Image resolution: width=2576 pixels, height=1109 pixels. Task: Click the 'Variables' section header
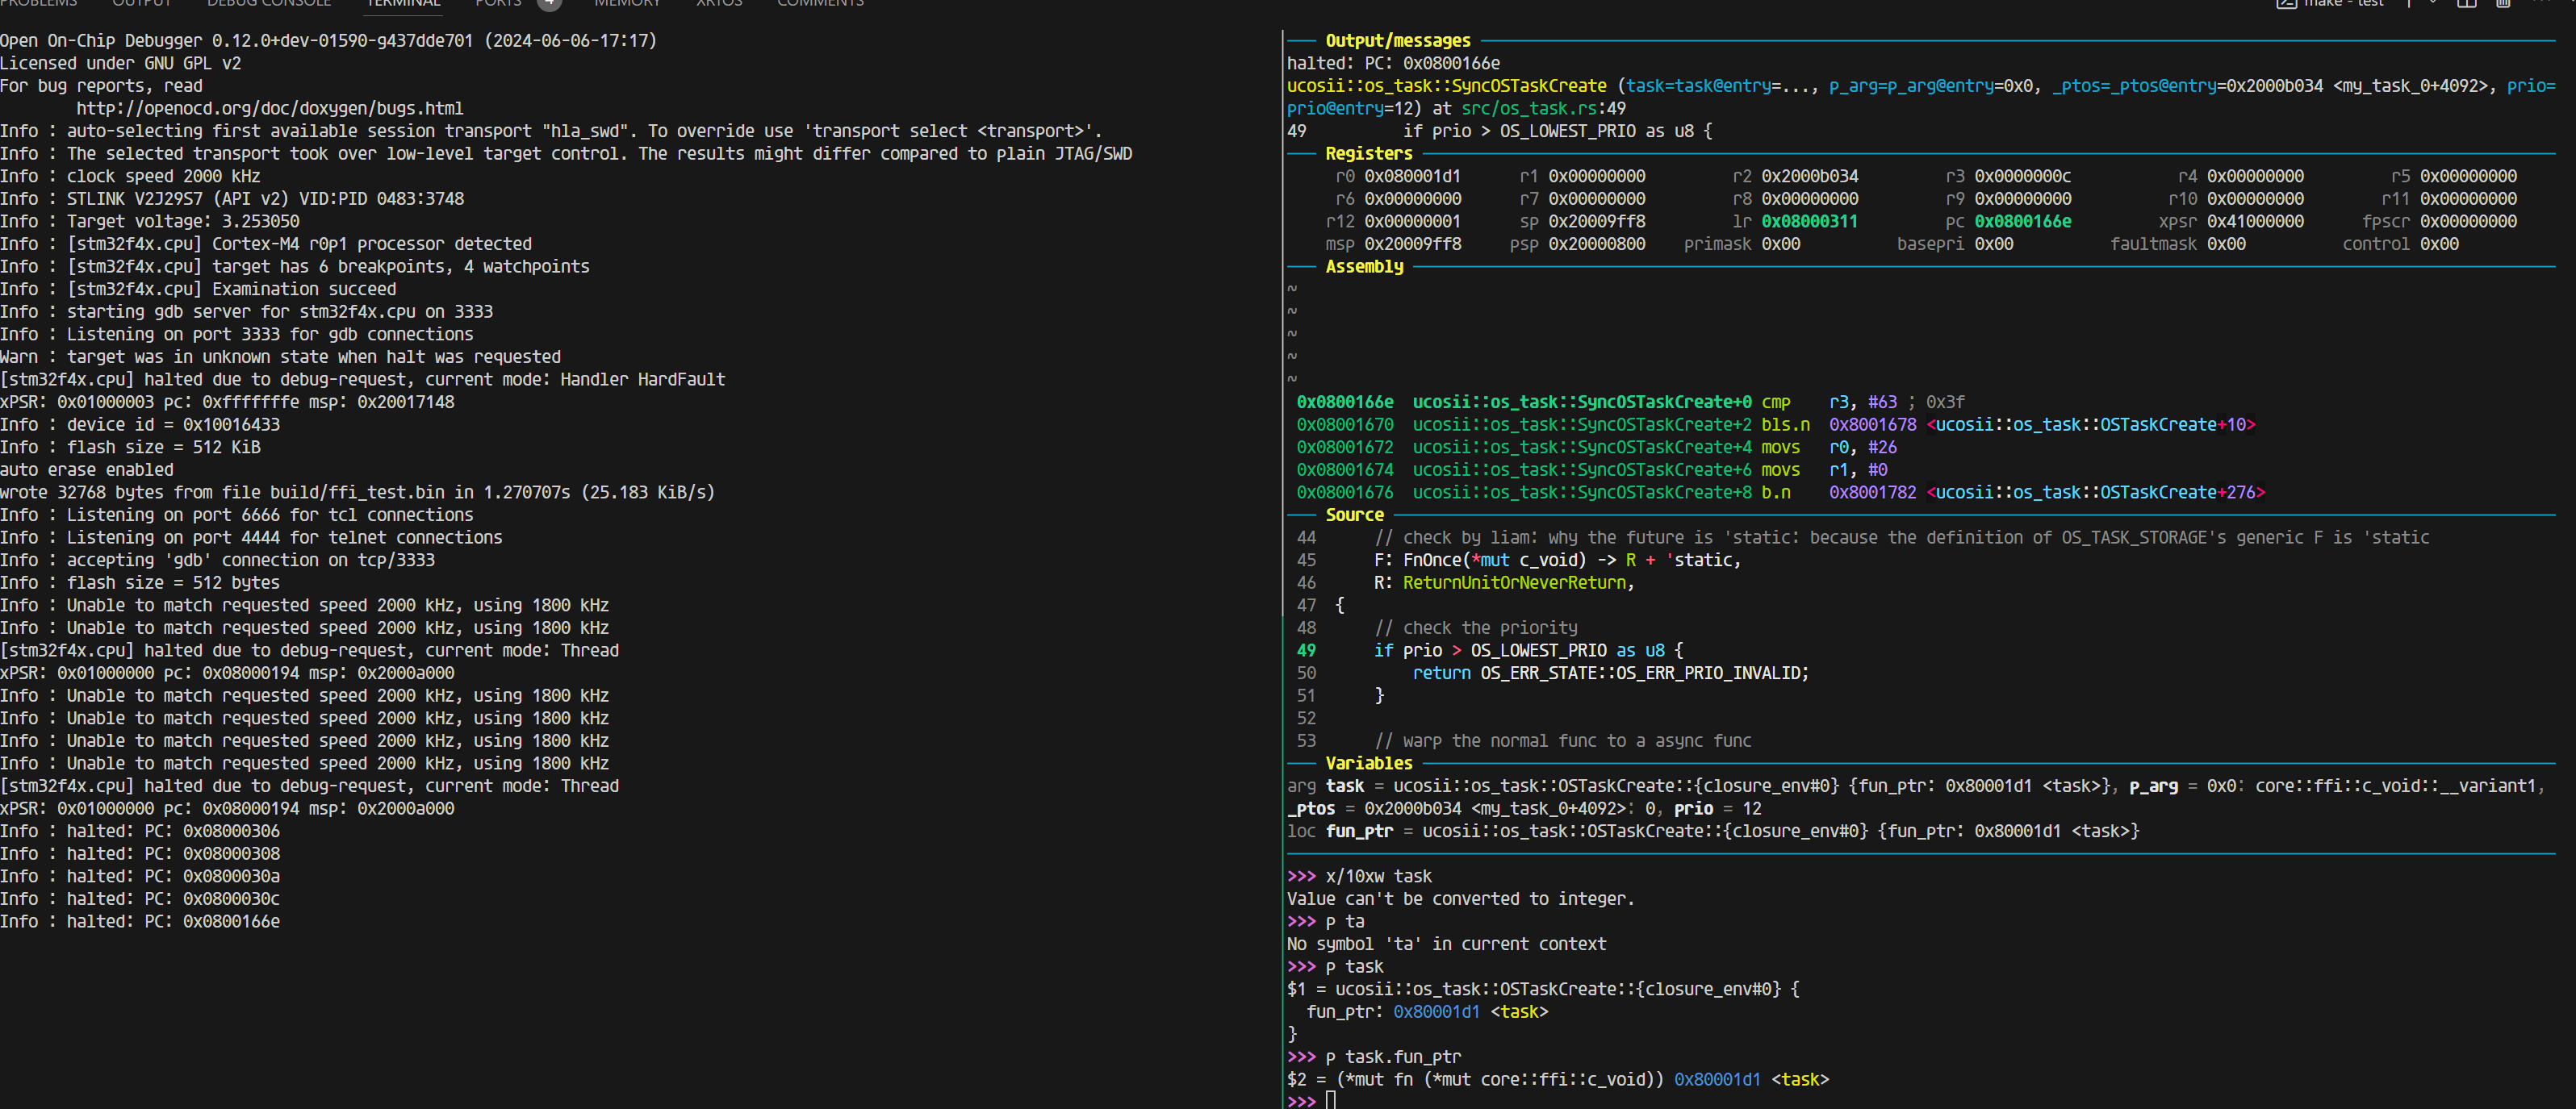tap(1368, 763)
